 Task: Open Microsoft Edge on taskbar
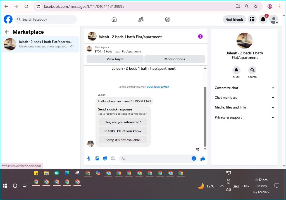tap(67, 173)
